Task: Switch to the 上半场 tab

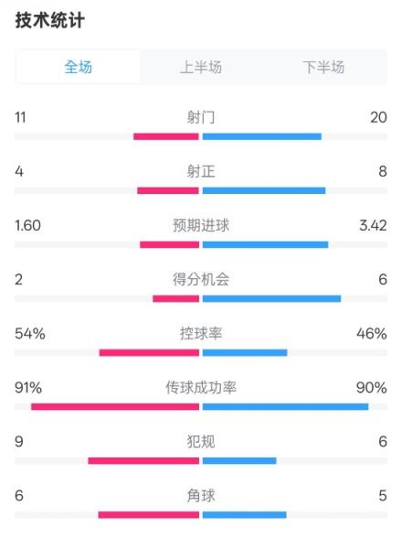Action: [x=201, y=67]
